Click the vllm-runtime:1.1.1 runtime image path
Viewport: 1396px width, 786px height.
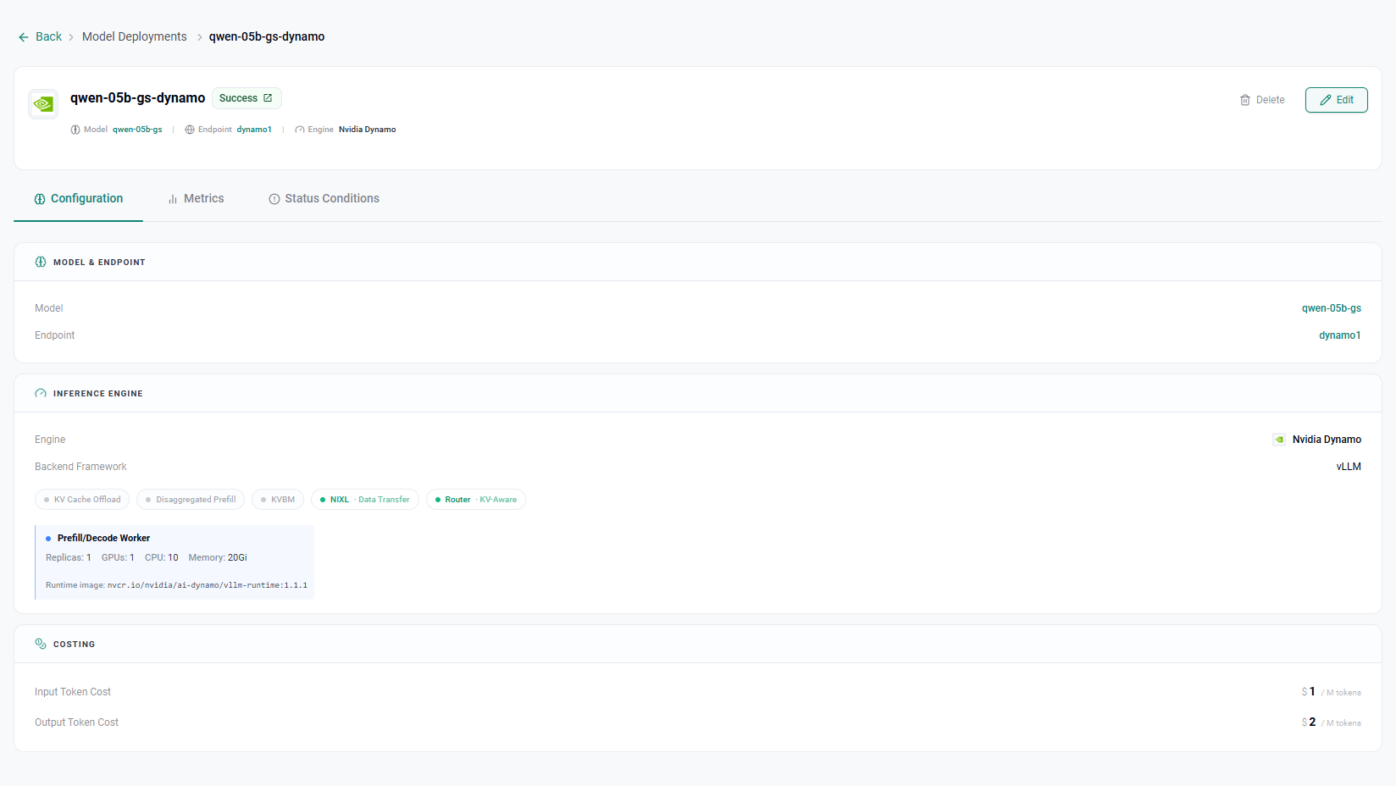(208, 585)
